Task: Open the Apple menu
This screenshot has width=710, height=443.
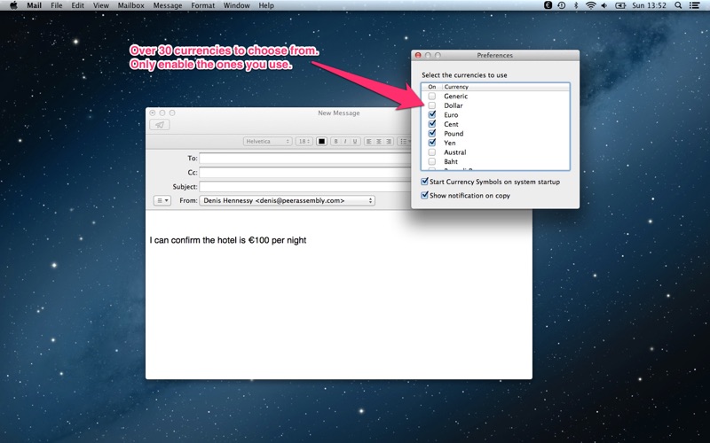Action: click(x=13, y=5)
